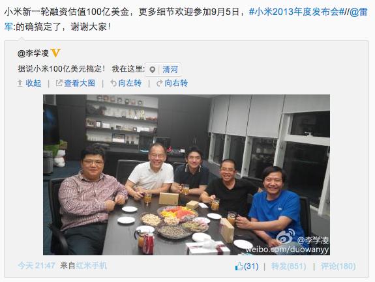The width and height of the screenshot is (375, 282).
Task: Click the 今天 21:47 timestamp link
Action: click(x=37, y=266)
